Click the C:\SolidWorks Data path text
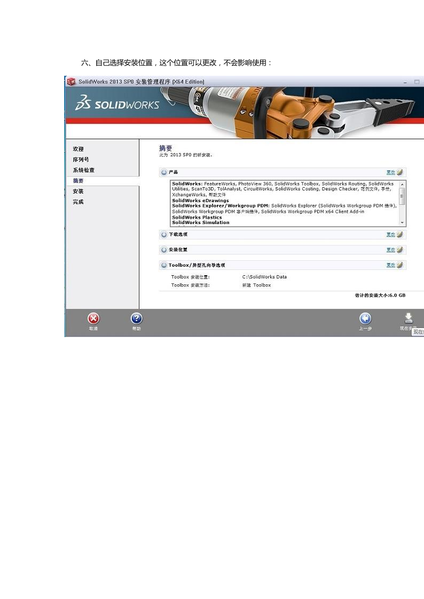 point(264,277)
